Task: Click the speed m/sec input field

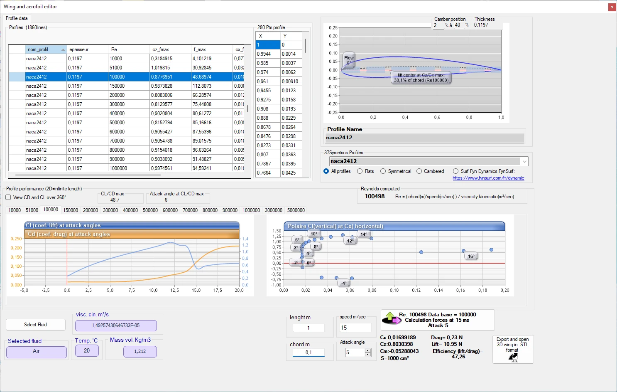Action: tap(356, 328)
